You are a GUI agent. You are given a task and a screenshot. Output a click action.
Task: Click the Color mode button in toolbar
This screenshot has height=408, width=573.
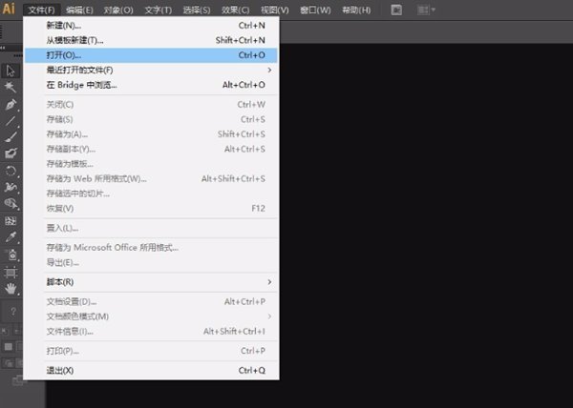9,347
